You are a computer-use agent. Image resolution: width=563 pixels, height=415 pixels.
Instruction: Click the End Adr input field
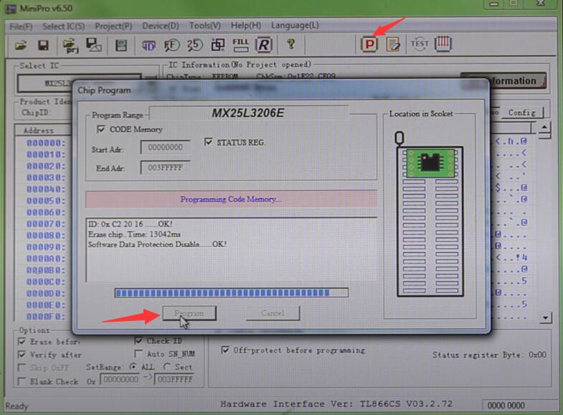pyautogui.click(x=165, y=167)
